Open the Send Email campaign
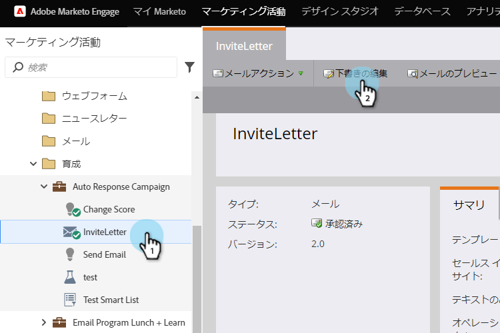This screenshot has width=500, height=333. [x=105, y=254]
